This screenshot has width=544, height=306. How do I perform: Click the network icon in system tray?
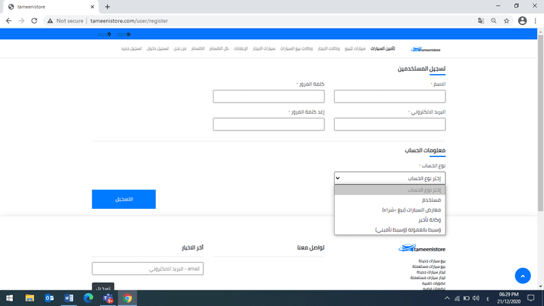[457, 298]
